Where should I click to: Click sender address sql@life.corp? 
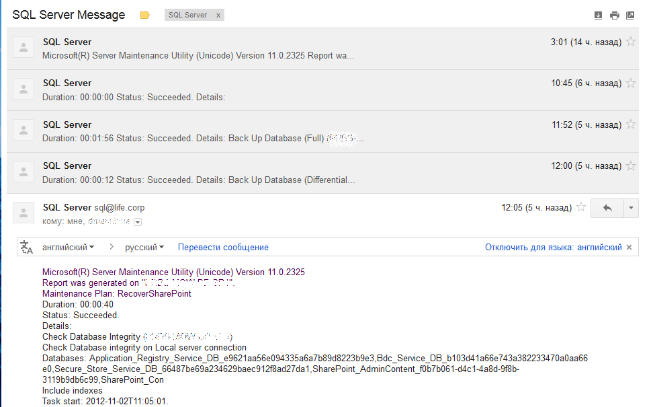tap(119, 208)
